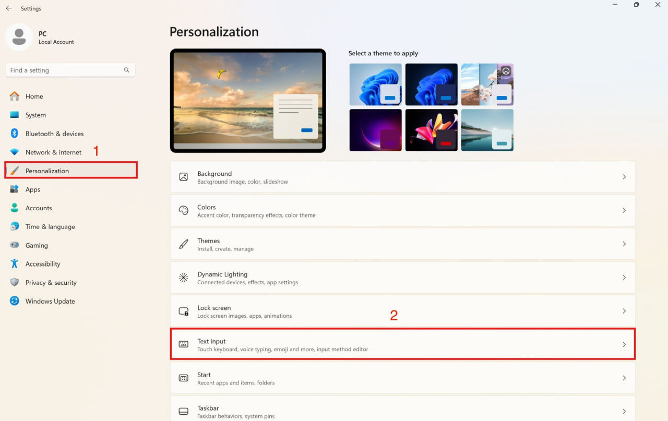Open the Start personalization settings

tap(403, 378)
